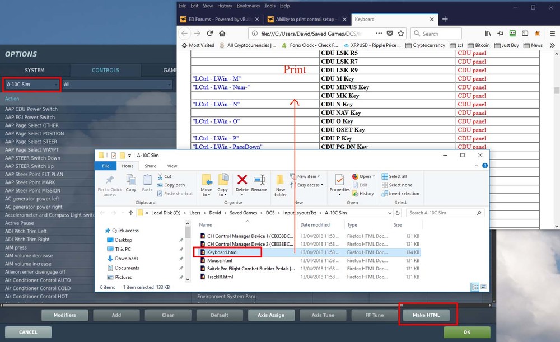Refresh Explorer folder view icon

tap(398, 213)
